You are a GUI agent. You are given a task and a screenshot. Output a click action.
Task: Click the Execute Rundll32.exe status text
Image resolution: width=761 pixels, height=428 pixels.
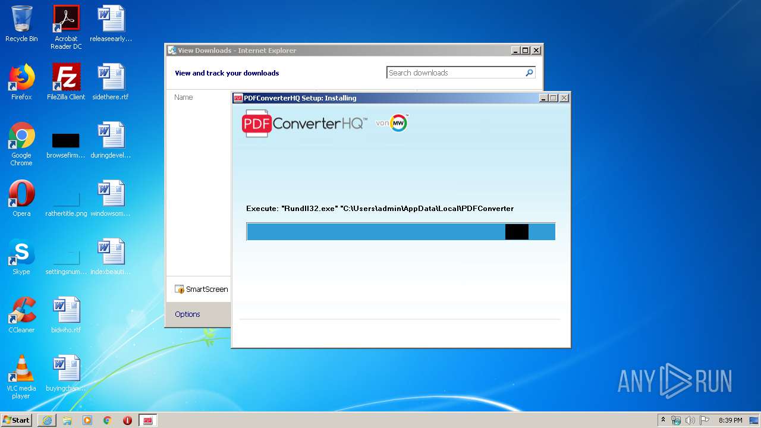380,209
